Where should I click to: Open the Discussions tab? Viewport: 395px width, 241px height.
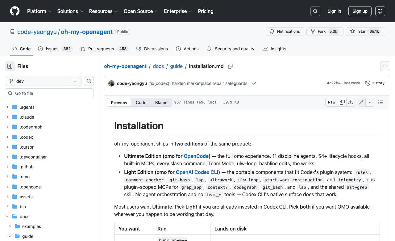pos(152,49)
